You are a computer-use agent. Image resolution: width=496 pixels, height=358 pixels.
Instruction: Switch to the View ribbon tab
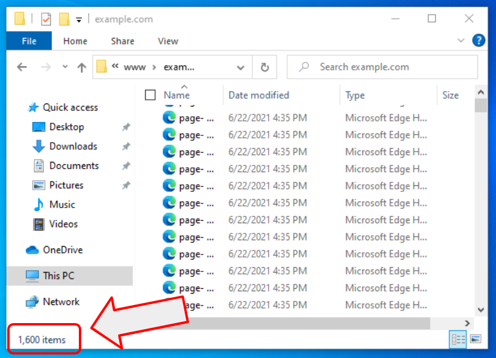[x=168, y=41]
